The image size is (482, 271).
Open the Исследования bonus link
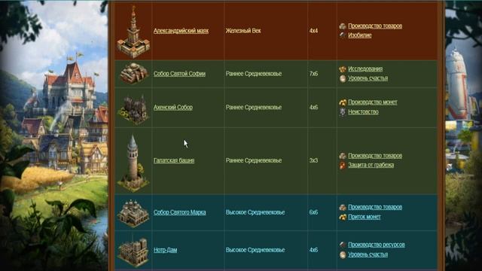coord(365,69)
